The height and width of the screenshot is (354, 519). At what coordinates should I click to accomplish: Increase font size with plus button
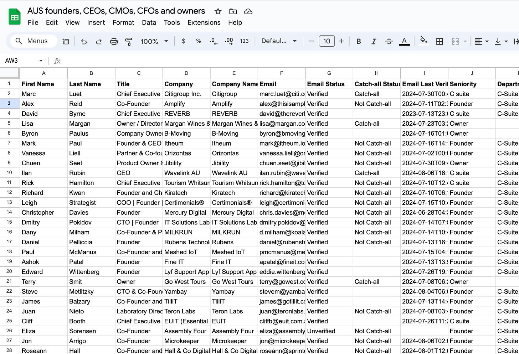(341, 41)
